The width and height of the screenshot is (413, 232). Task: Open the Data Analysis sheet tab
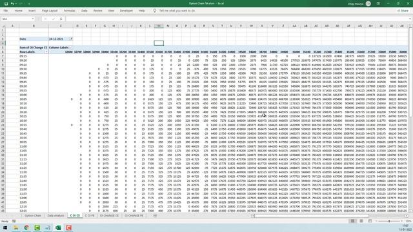click(x=55, y=215)
